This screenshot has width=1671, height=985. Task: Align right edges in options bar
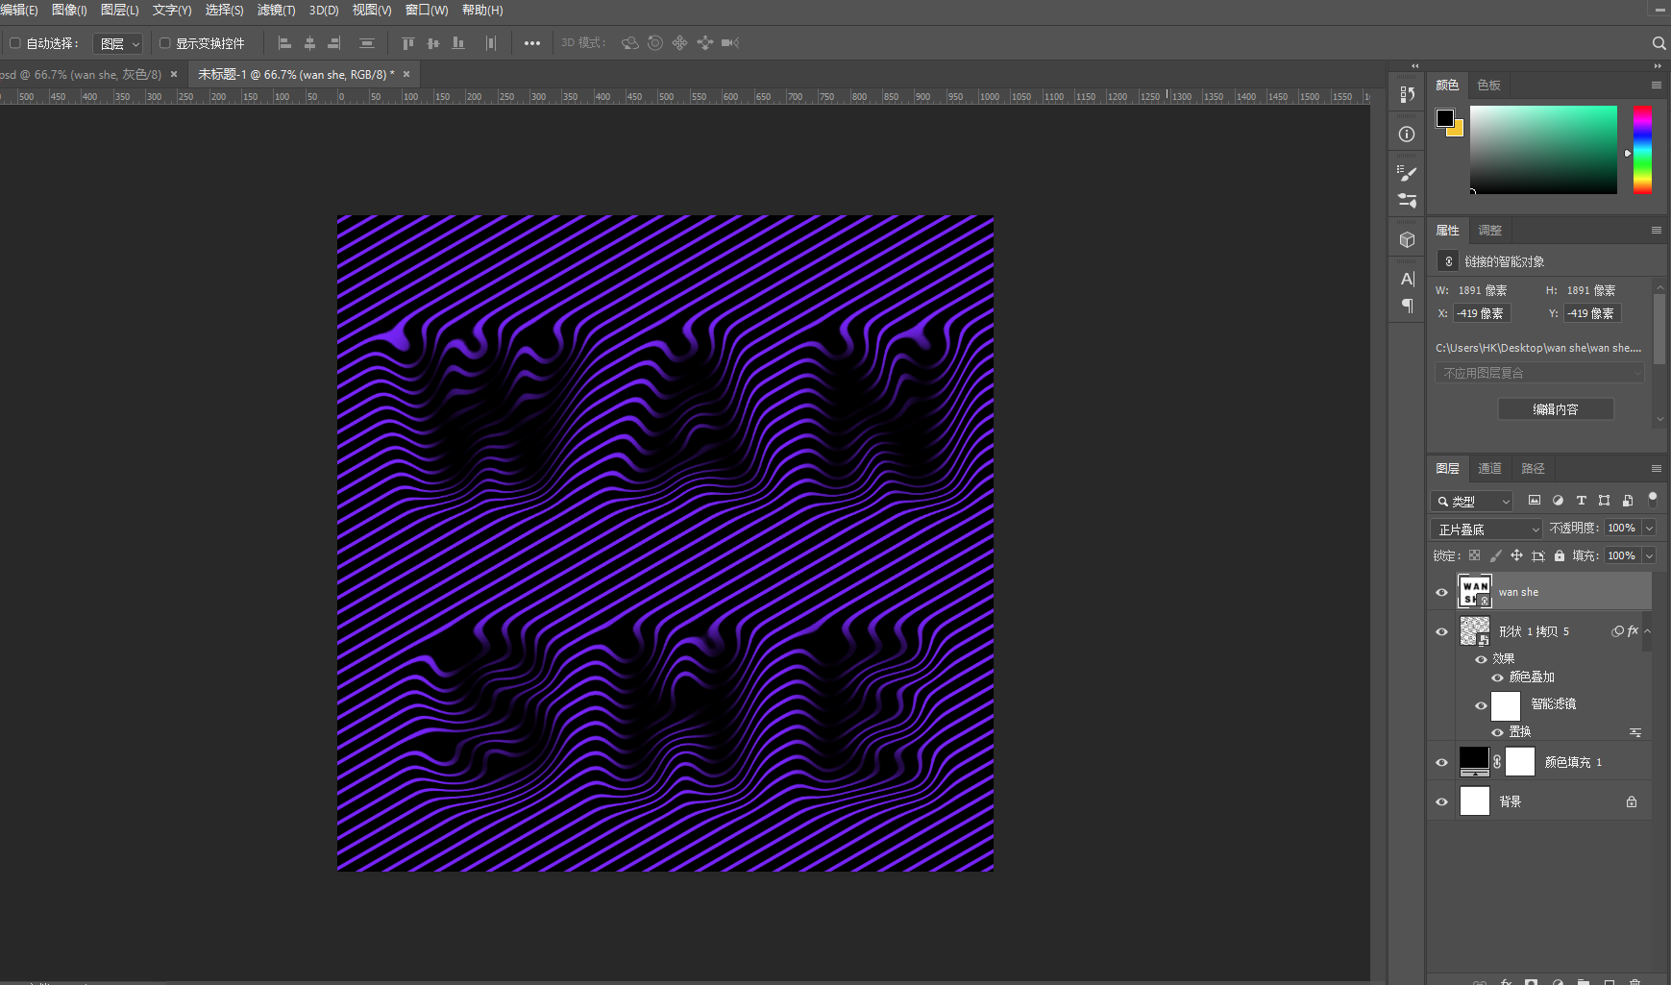(334, 43)
